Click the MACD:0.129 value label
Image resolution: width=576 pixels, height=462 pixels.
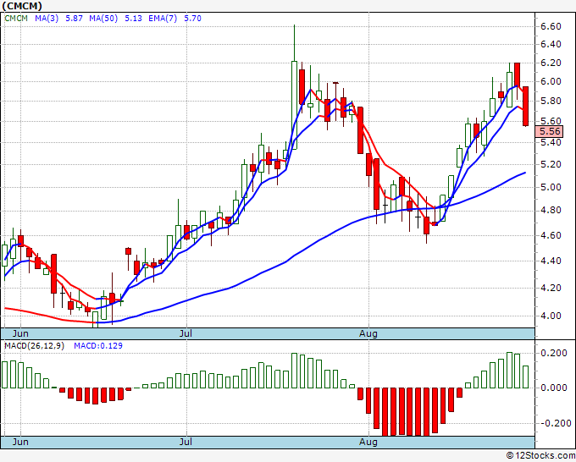tap(98, 346)
